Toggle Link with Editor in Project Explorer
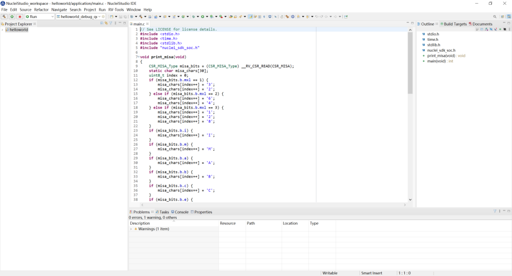This screenshot has height=276, width=512. coord(106,24)
